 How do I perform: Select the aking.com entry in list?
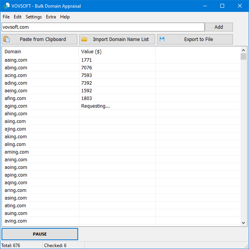pyautogui.click(x=16, y=137)
